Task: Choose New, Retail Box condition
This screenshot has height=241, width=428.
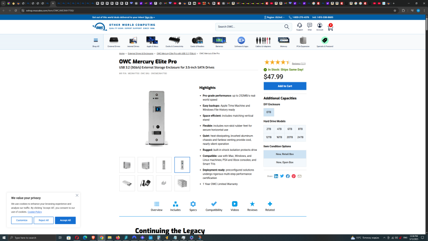Action: [x=285, y=154]
